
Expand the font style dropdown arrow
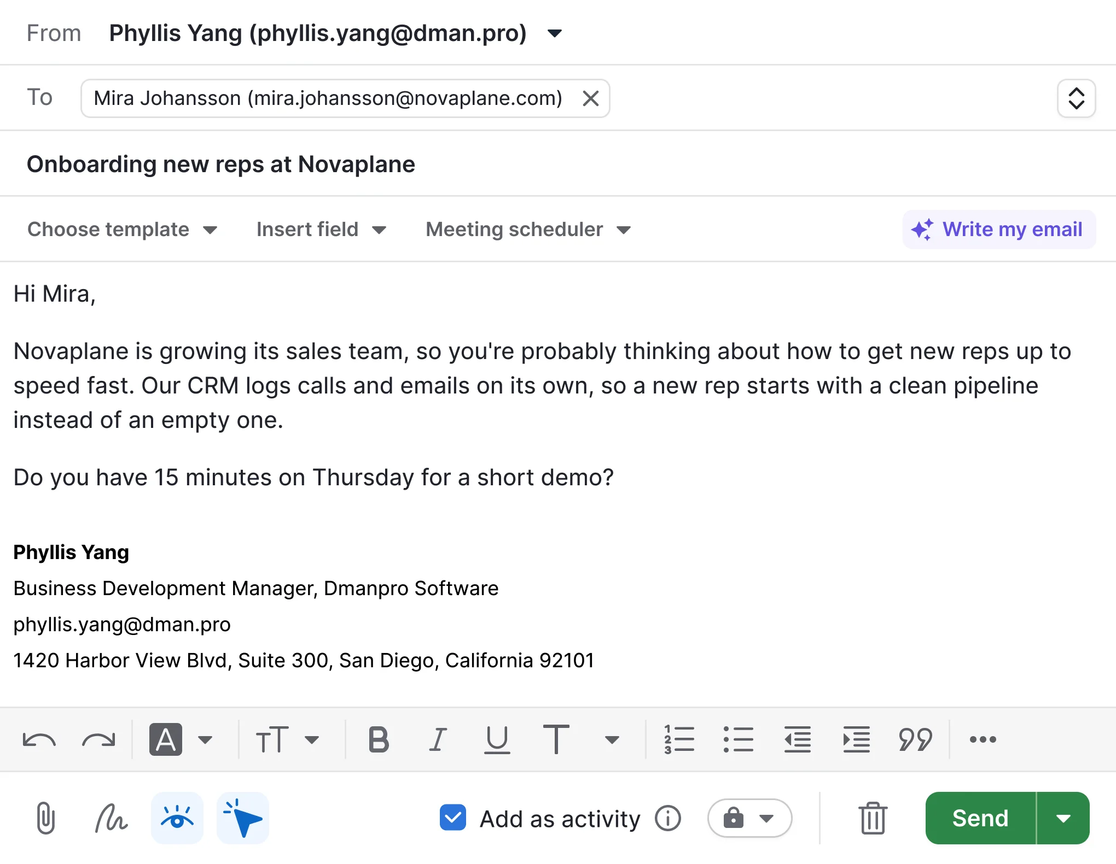pyautogui.click(x=612, y=740)
